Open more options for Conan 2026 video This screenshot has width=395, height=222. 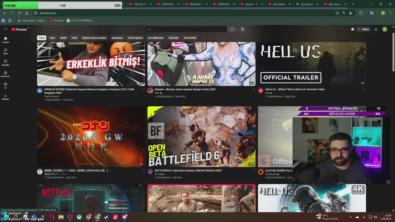tap(143, 171)
